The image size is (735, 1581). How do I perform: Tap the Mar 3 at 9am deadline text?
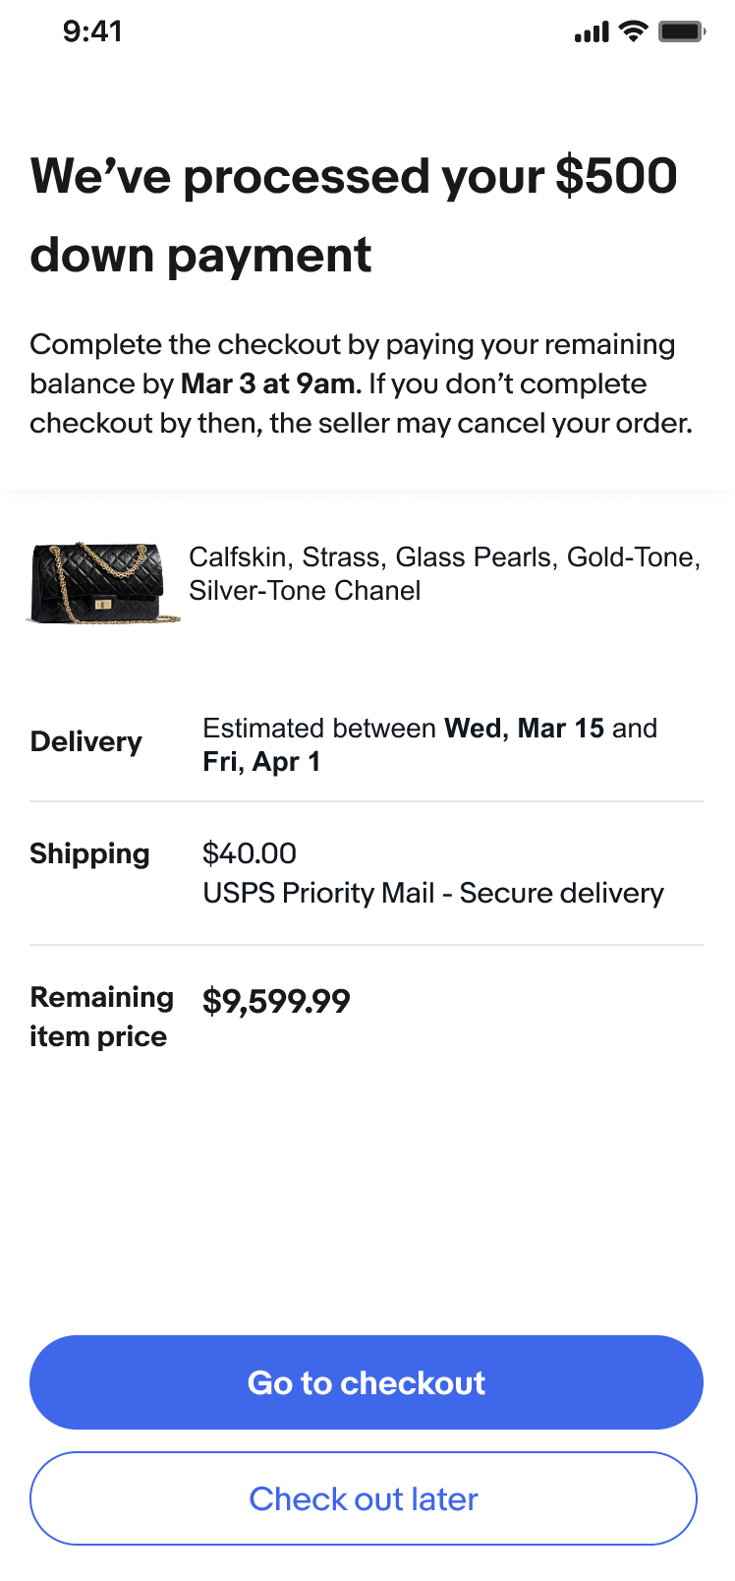pos(271,383)
